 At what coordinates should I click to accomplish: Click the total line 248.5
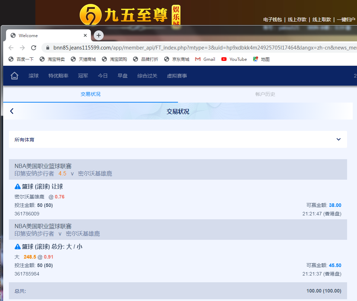point(30,257)
